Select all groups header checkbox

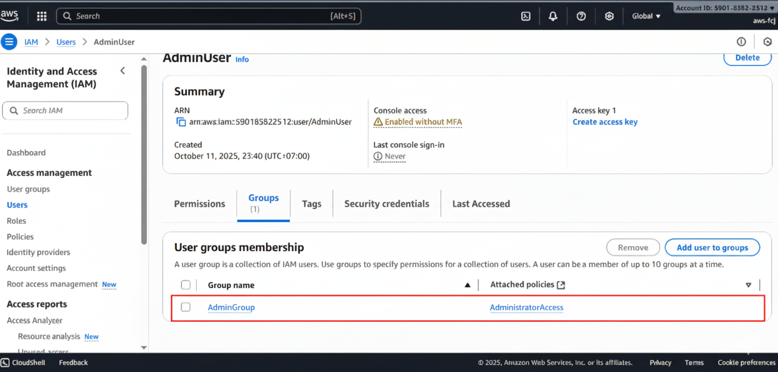tap(186, 285)
